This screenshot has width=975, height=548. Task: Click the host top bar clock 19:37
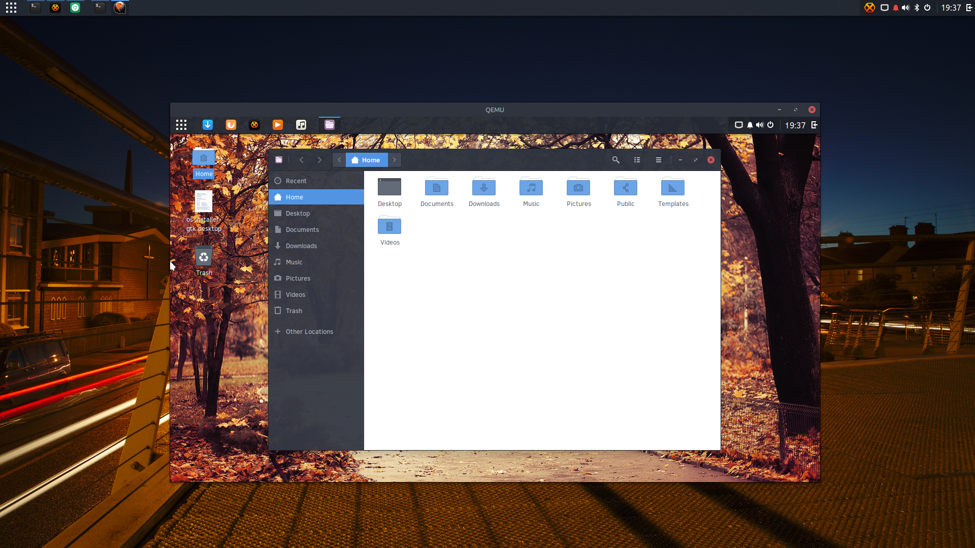[951, 8]
